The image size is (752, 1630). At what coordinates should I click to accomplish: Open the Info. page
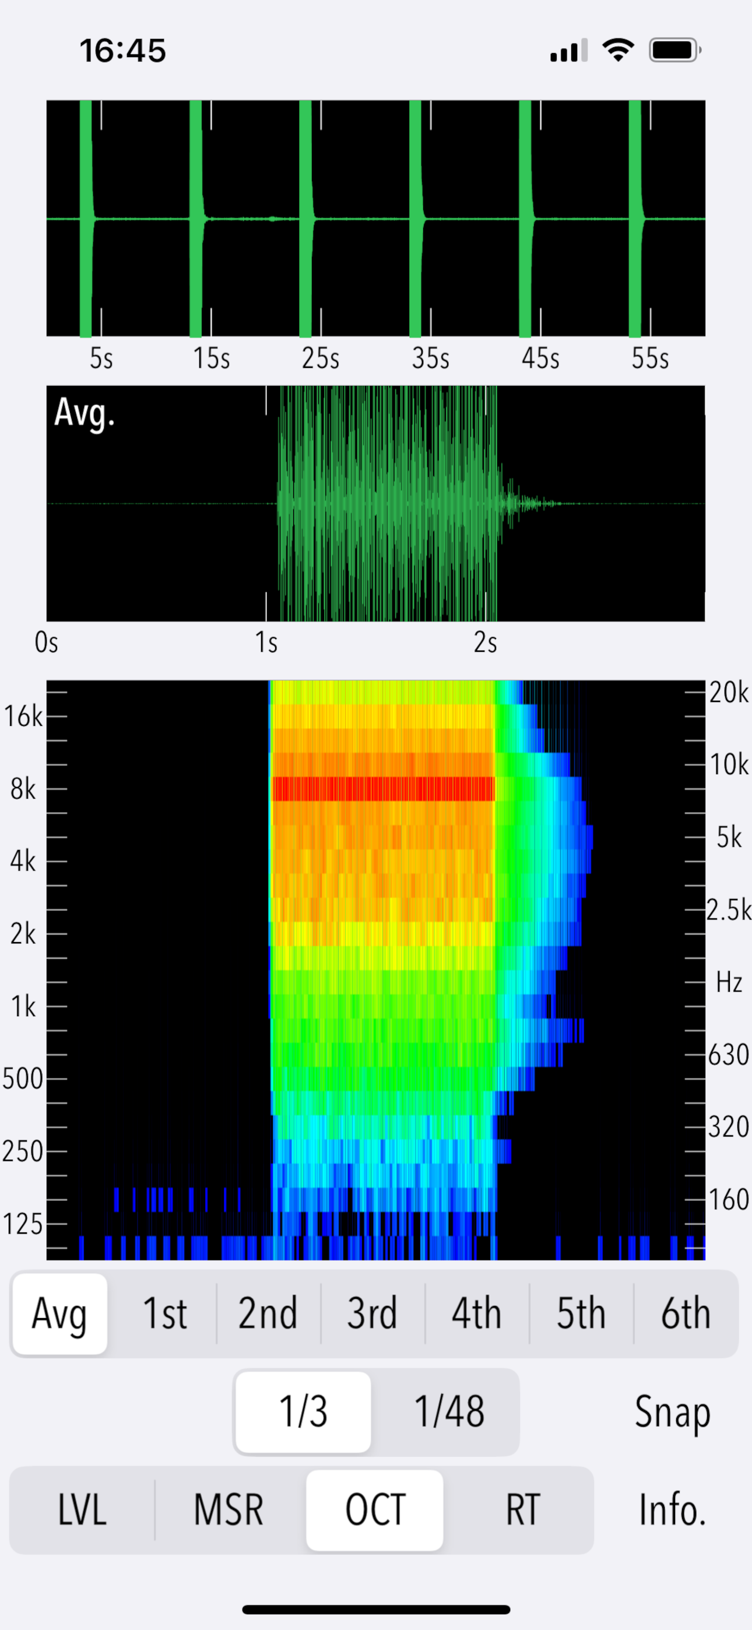pyautogui.click(x=672, y=1510)
